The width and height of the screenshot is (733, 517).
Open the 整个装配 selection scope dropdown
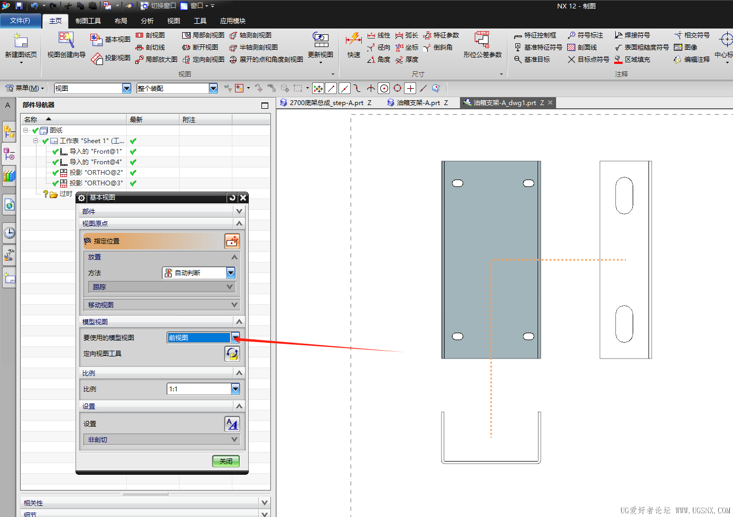(x=213, y=88)
